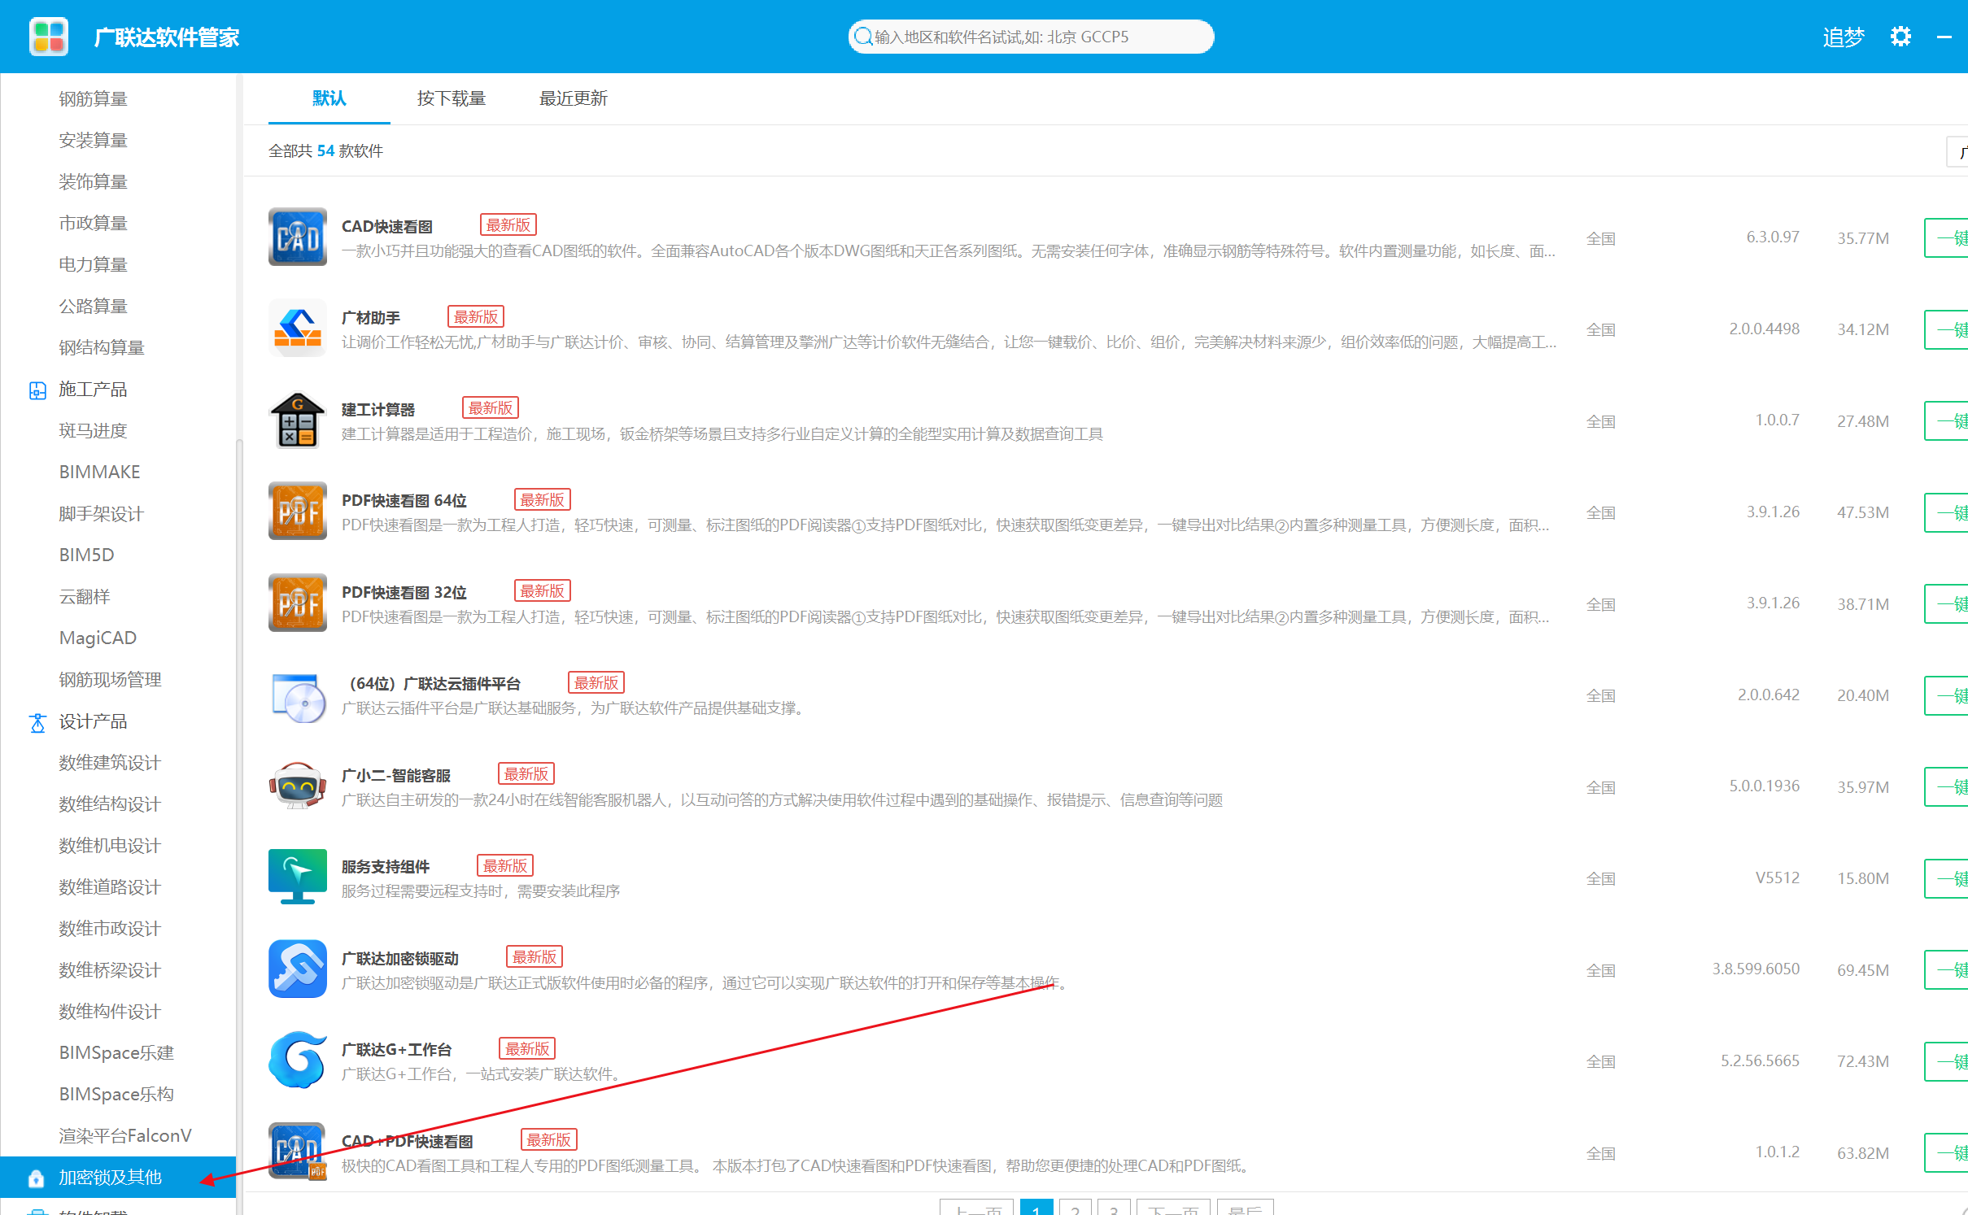Select 加密锁及其他 category
Screen dimensions: 1968x1215
click(118, 1177)
